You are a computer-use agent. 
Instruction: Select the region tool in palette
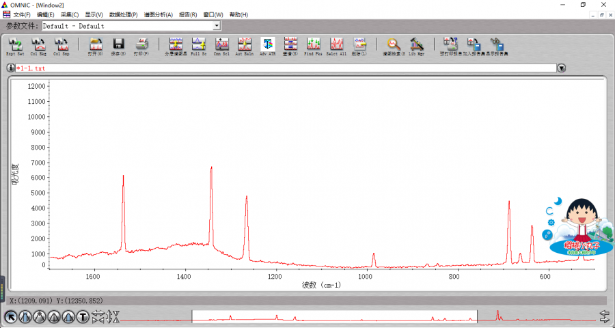(25, 316)
